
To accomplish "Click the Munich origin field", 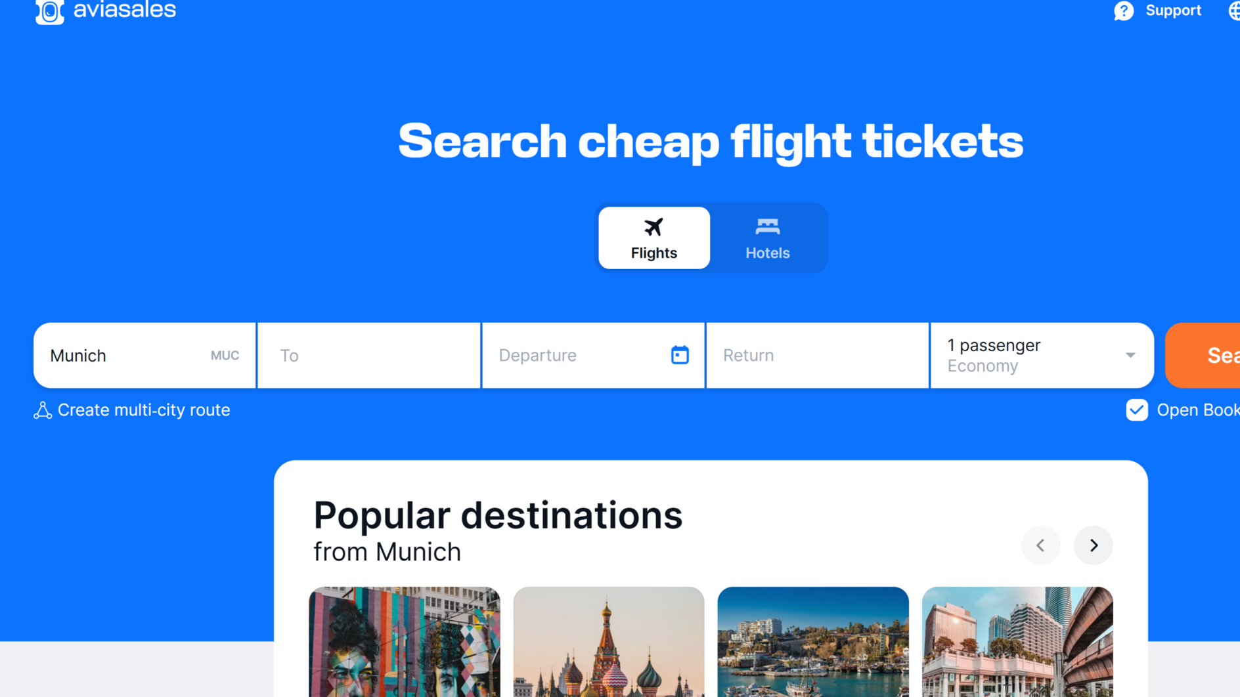I will pyautogui.click(x=144, y=355).
